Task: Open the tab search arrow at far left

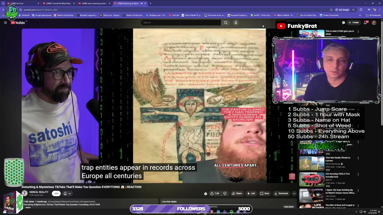Action: (x=3, y=3)
